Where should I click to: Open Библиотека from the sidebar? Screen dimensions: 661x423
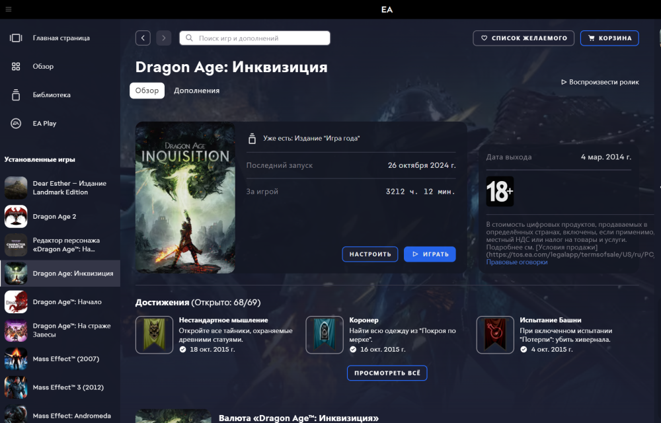coord(52,95)
